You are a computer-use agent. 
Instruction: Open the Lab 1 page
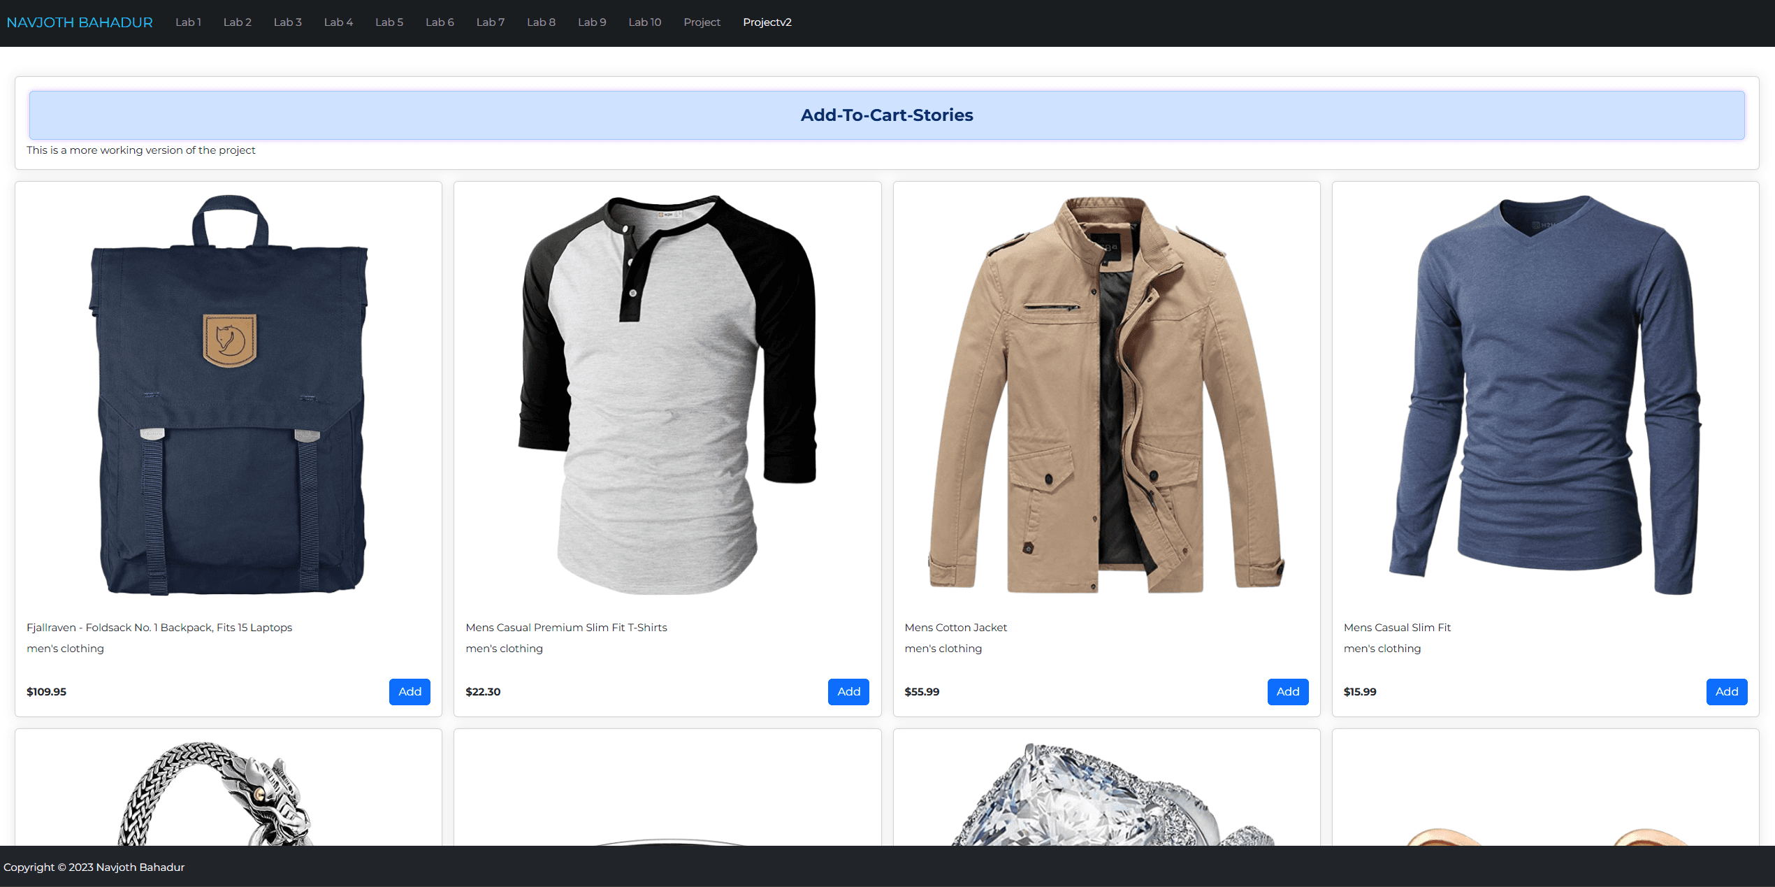(x=188, y=22)
